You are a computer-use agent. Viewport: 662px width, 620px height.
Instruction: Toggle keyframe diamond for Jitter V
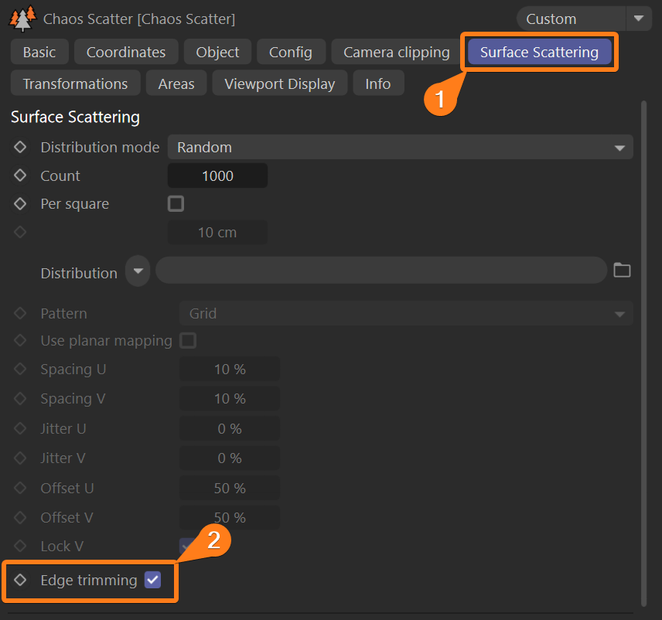(20, 458)
